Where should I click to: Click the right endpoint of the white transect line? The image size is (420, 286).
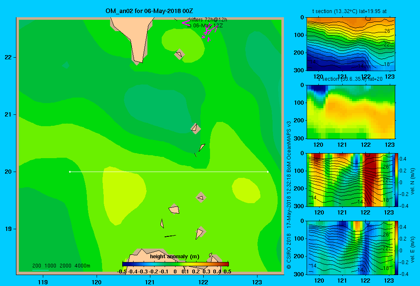pyautogui.click(x=268, y=172)
